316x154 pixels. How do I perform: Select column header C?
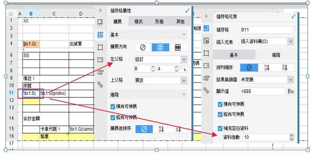[x=54, y=14]
